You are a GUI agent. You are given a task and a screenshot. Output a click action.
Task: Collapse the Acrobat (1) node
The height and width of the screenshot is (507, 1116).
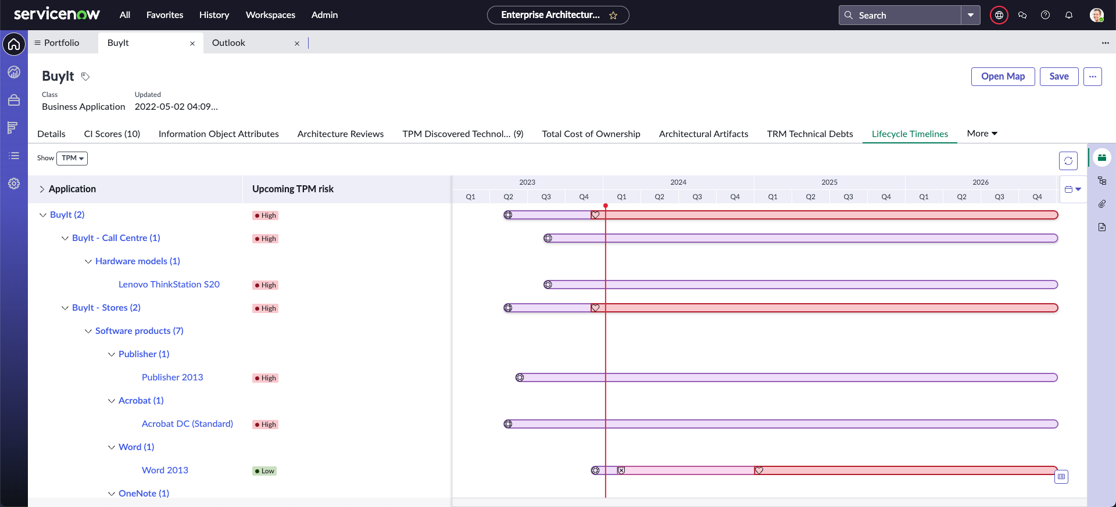[112, 401]
